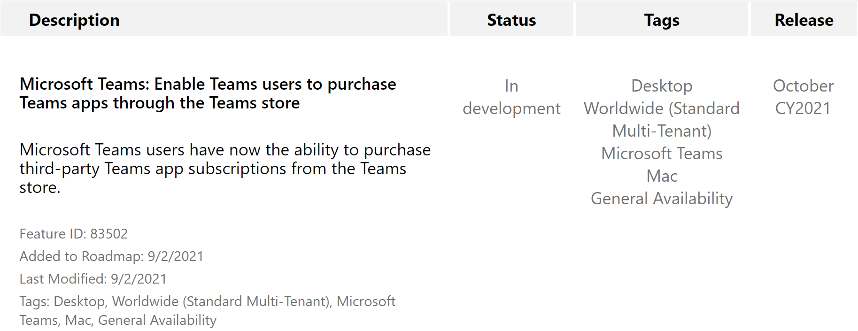Screen dimensions: 858x331
Task: Click the Added to Roadmap date line
Action: tap(111, 256)
